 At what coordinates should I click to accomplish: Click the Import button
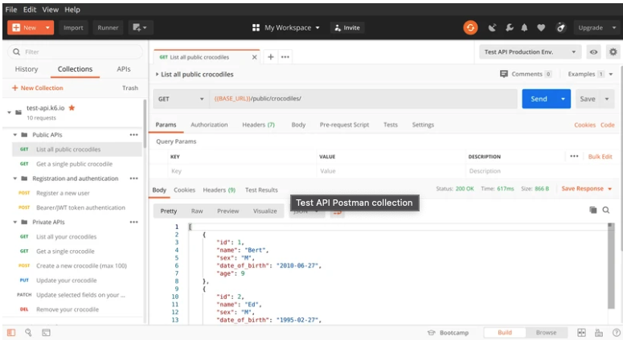tap(73, 28)
